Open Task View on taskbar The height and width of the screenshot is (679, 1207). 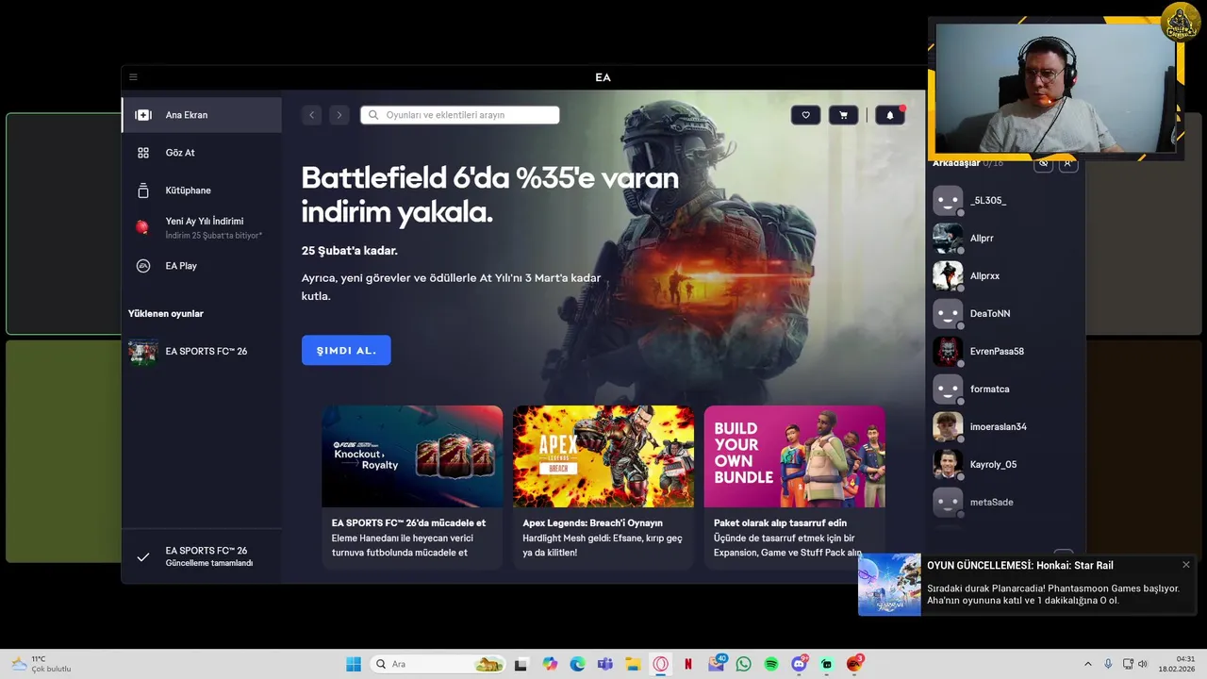click(521, 664)
